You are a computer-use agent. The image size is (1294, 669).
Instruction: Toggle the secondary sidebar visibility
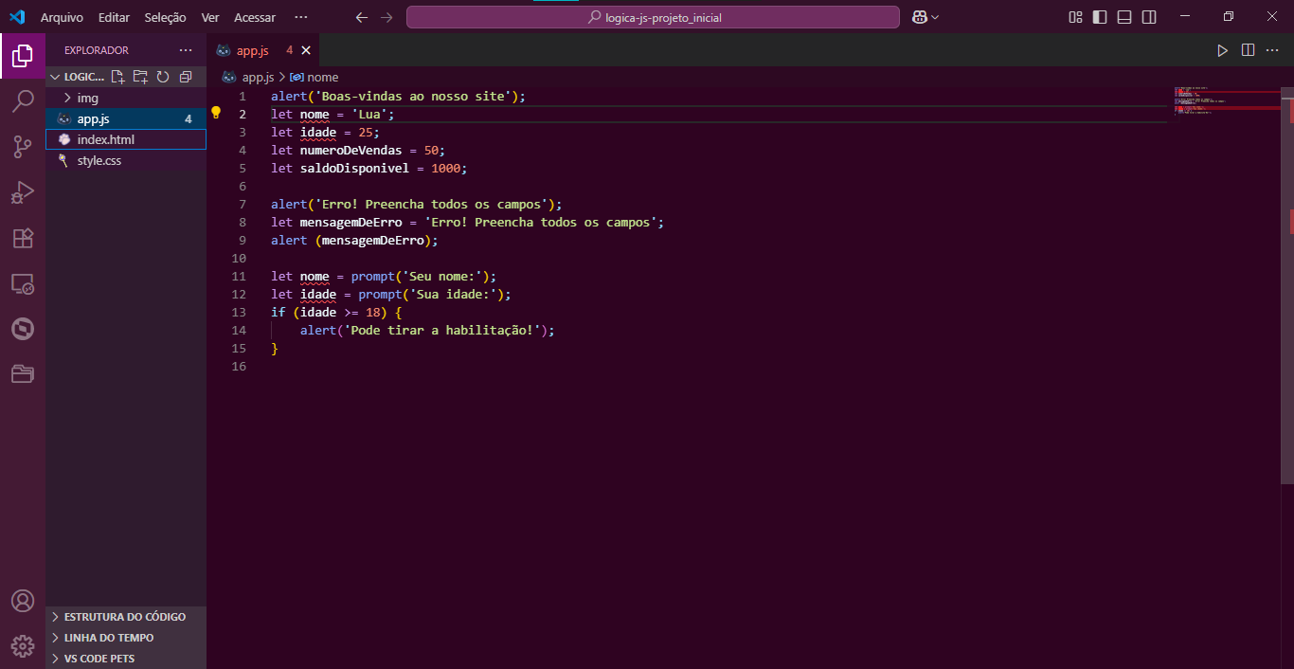(1149, 17)
